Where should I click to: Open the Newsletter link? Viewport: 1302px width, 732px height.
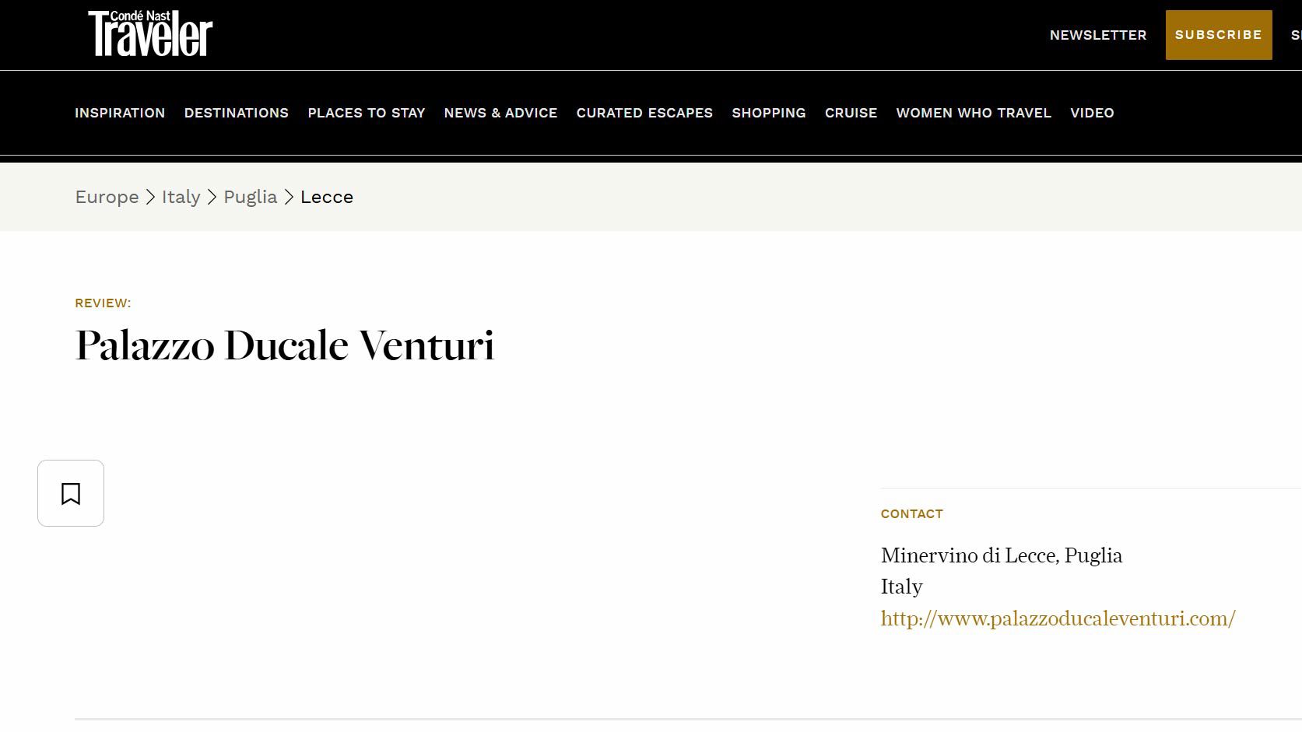pos(1097,35)
